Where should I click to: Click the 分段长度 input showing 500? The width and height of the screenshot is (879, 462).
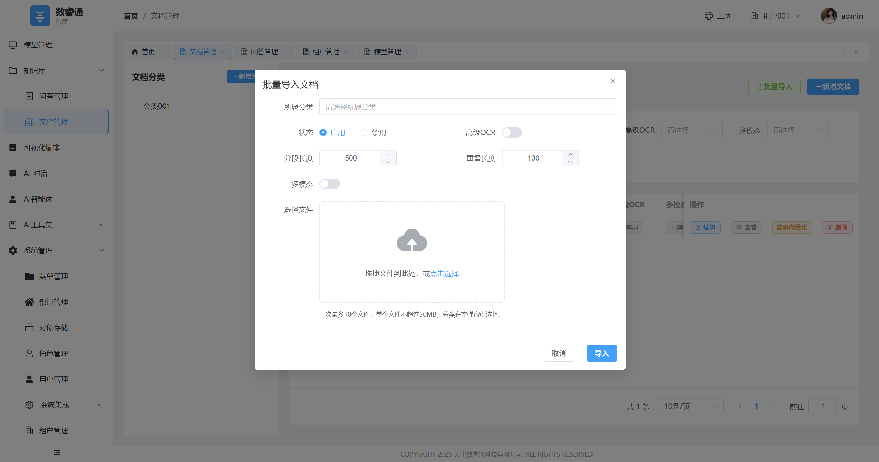click(350, 158)
